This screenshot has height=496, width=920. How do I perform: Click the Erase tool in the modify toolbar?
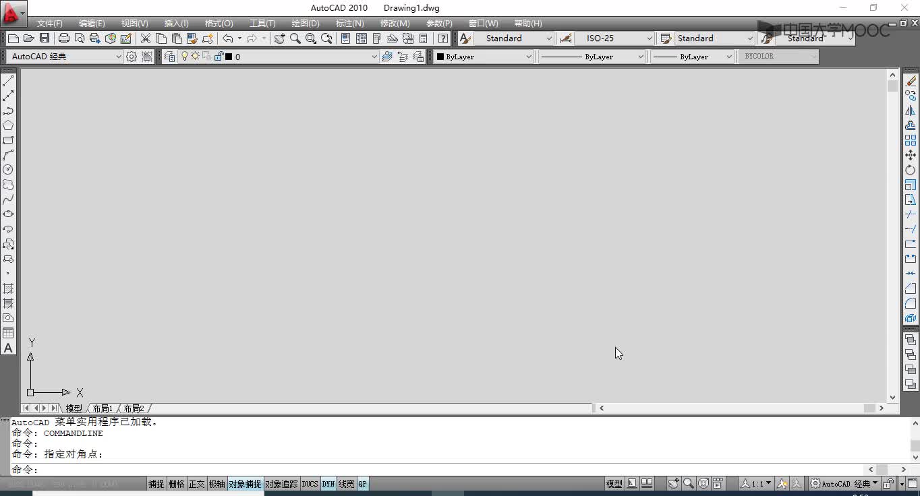point(911,81)
